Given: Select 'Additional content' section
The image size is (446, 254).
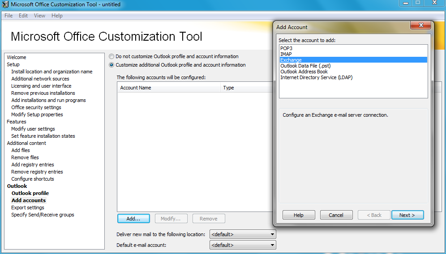Looking at the screenshot, I should (26, 143).
